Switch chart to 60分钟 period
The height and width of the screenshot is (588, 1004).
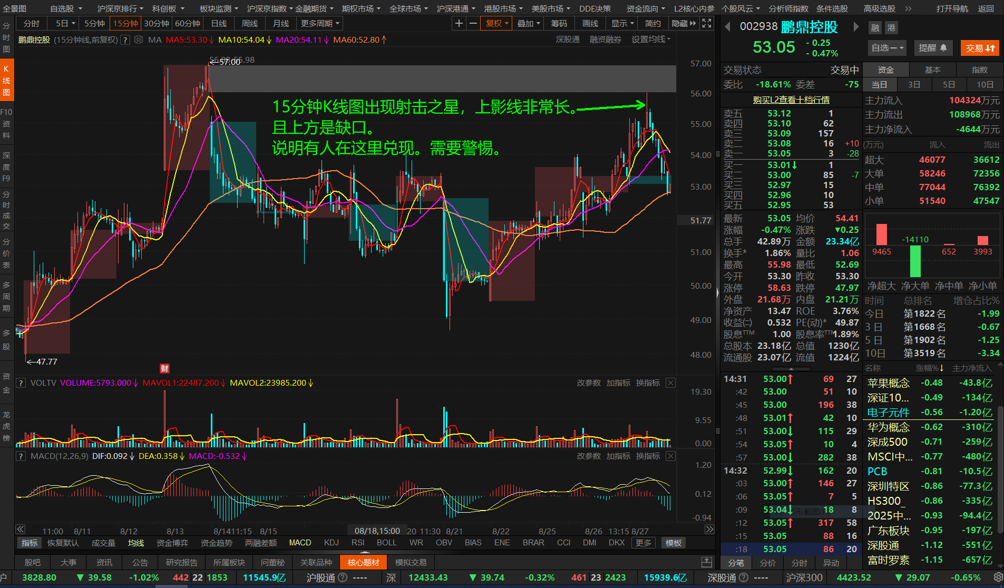pyautogui.click(x=188, y=23)
